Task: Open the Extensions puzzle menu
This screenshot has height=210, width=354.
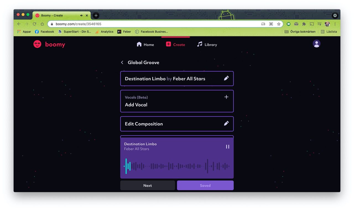Action: [304, 24]
